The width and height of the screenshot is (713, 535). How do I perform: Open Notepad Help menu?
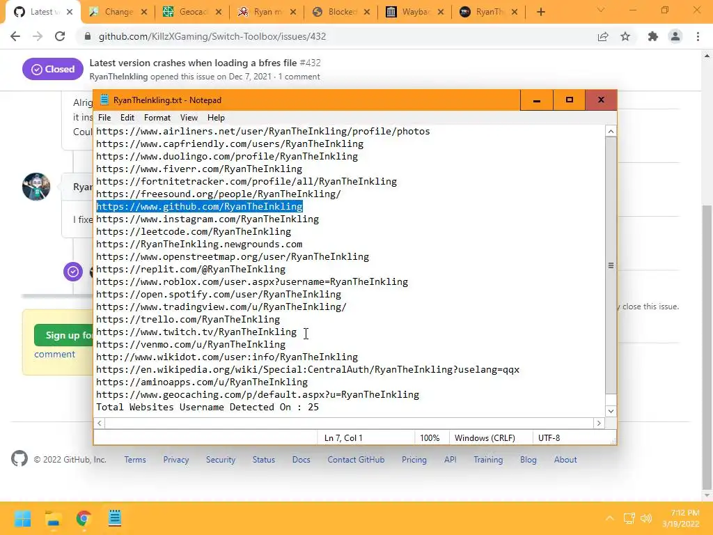tap(216, 118)
